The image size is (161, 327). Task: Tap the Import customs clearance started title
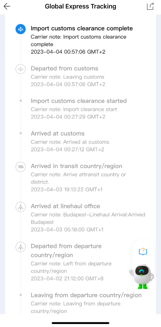[x=79, y=101]
